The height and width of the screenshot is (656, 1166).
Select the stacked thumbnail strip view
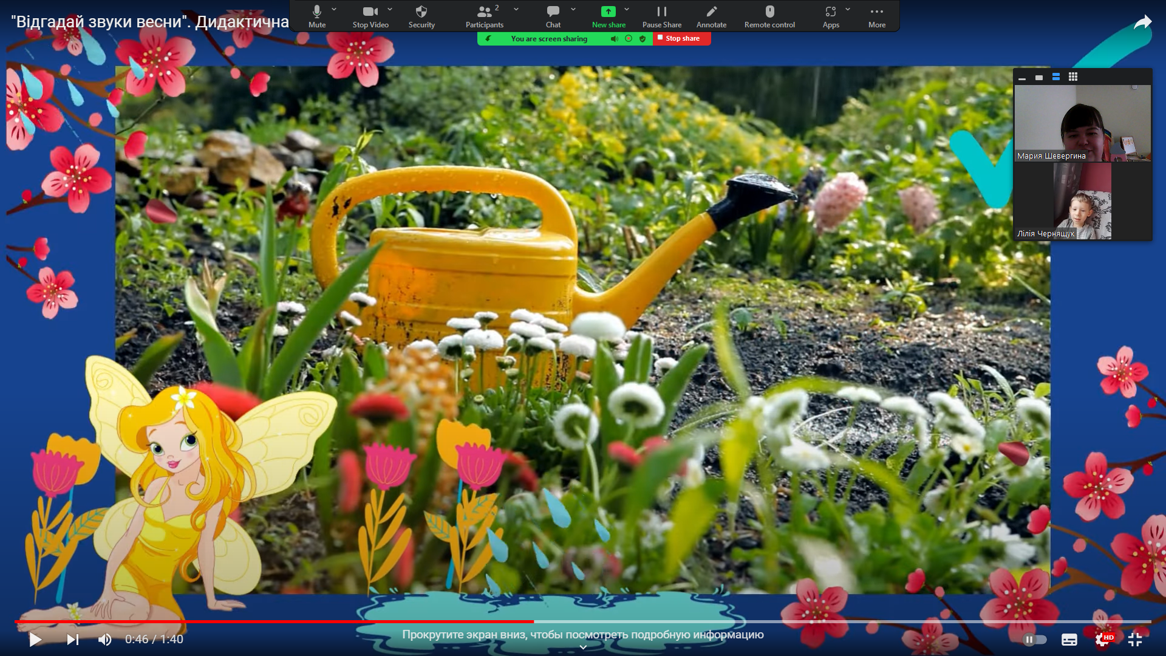(1056, 77)
